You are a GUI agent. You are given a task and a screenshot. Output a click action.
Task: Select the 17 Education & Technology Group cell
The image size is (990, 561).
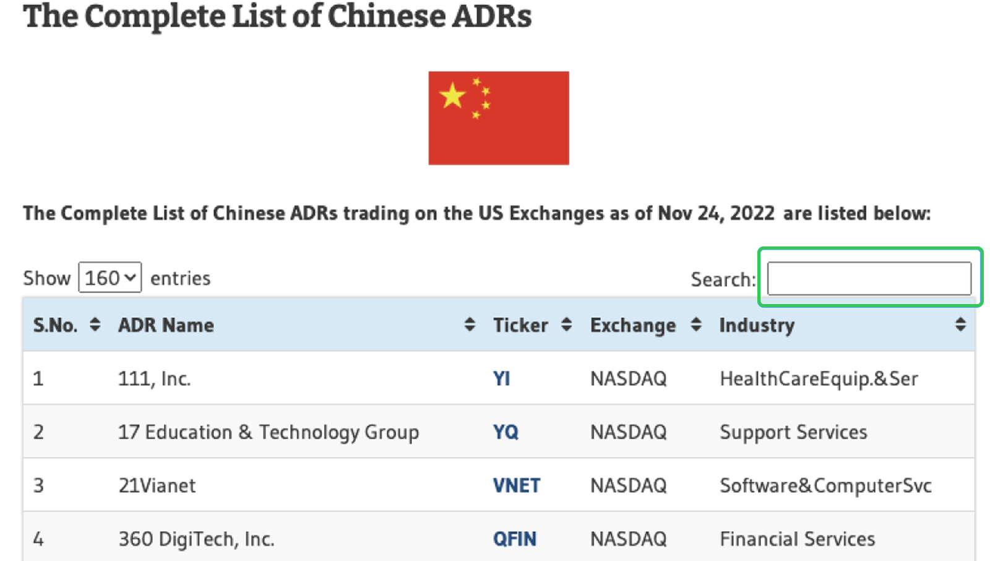click(x=269, y=432)
